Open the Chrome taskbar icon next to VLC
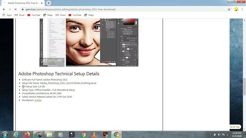Image resolution: width=246 pixels, height=138 pixels. (83, 135)
